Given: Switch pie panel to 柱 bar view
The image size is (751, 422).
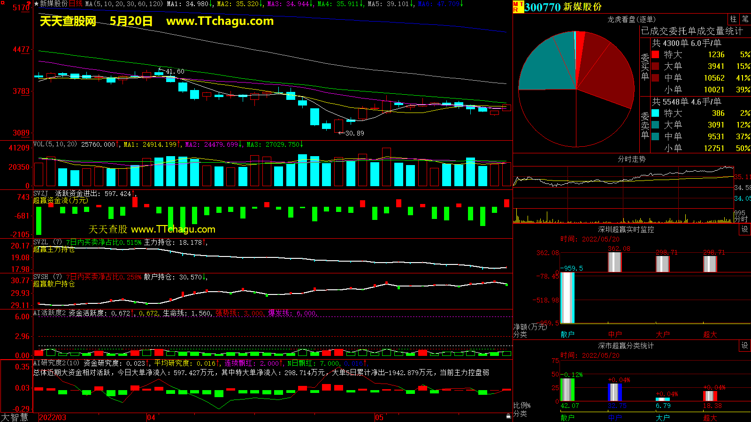Looking at the screenshot, I should 733,19.
